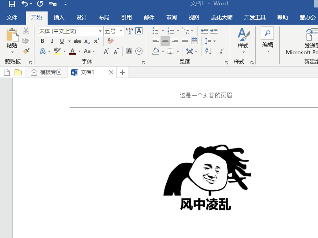Grow font size with larger A
This screenshot has height=238, width=318.
point(106,51)
